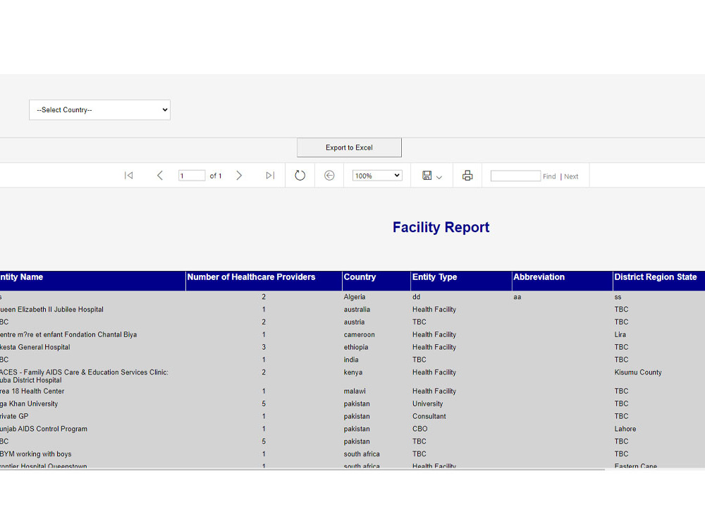Go to the next report page

[239, 175]
